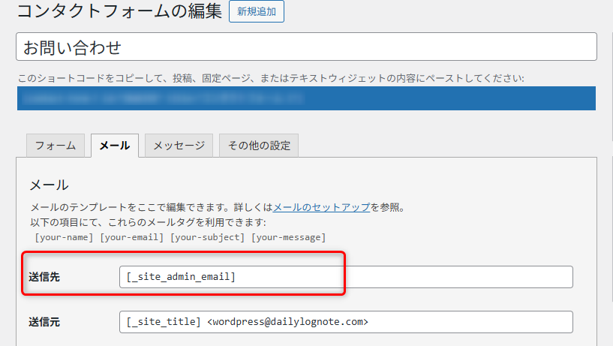Click the 送信元 field label
The height and width of the screenshot is (346, 613).
coord(44,322)
